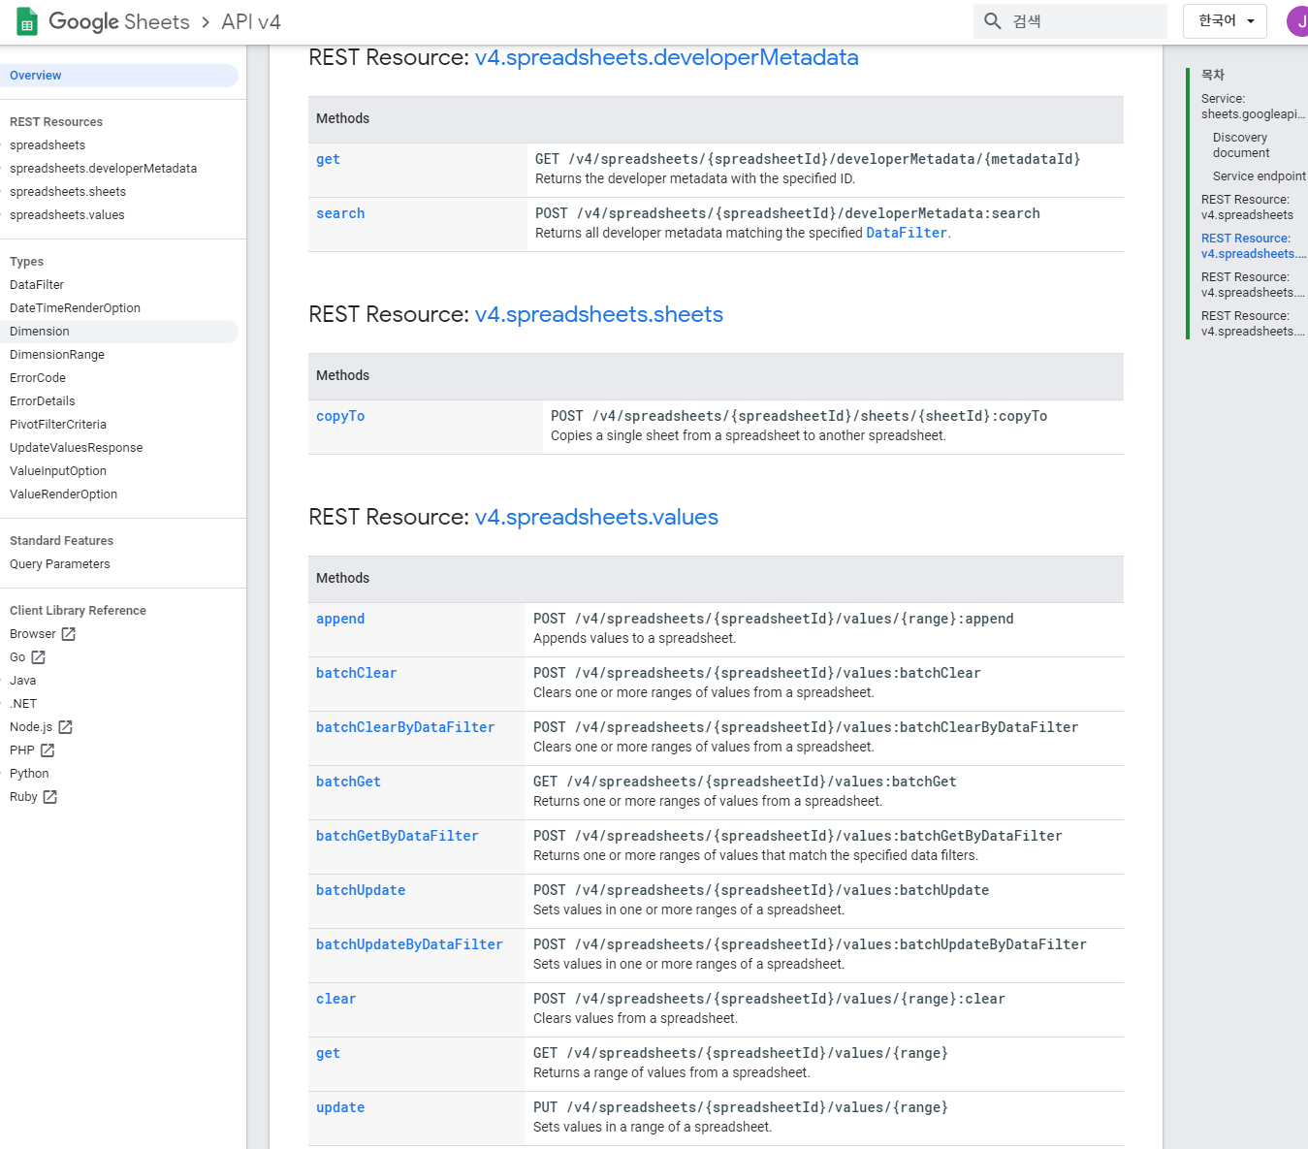This screenshot has width=1308, height=1149.
Task: Open the PHP external link icon
Action: (48, 750)
